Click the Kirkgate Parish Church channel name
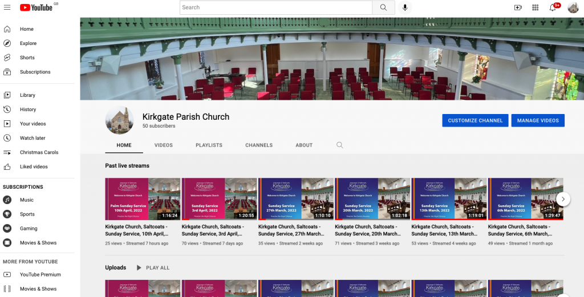This screenshot has height=297, width=584. point(186,116)
